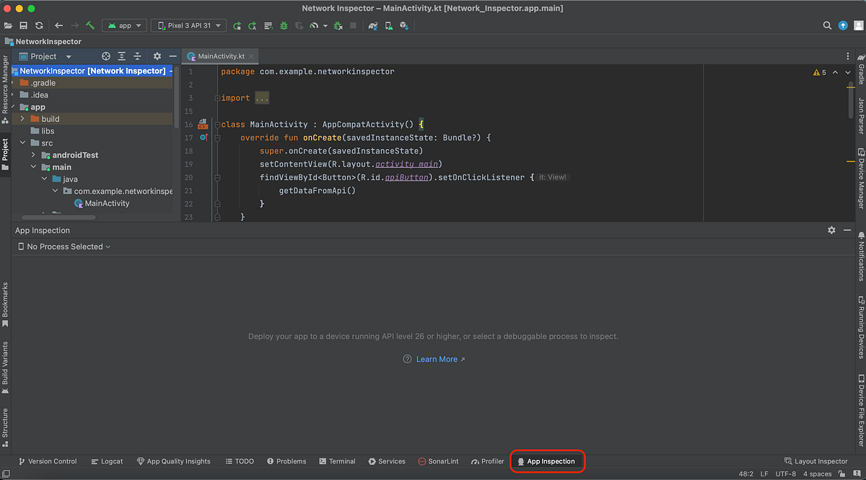Click the Learn More link
Viewport: 866px width, 480px height.
[x=437, y=359]
